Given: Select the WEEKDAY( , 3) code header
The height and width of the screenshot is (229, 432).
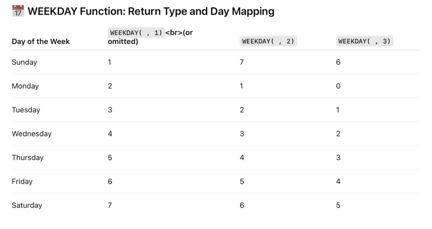Looking at the screenshot, I should pyautogui.click(x=364, y=41).
